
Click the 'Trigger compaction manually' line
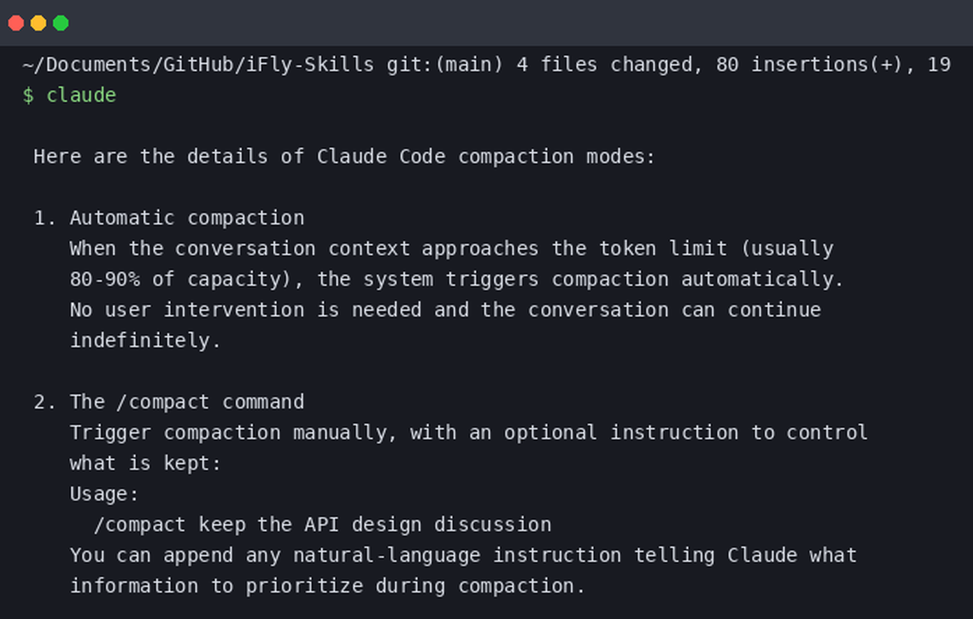[468, 433]
